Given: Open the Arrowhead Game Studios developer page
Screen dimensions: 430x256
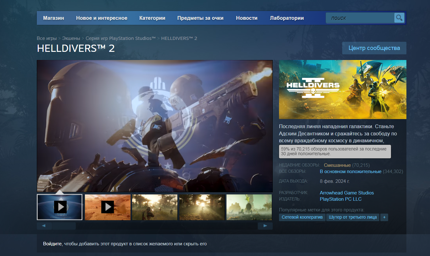Looking at the screenshot, I should click(347, 193).
